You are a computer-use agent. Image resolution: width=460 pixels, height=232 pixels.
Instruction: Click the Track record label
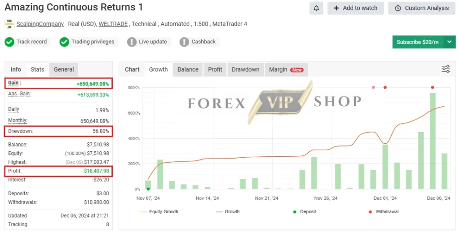(x=31, y=42)
